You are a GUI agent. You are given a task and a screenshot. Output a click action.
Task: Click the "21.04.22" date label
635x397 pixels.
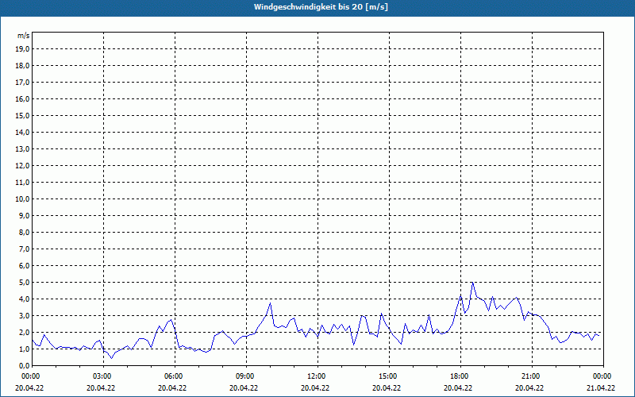601,388
